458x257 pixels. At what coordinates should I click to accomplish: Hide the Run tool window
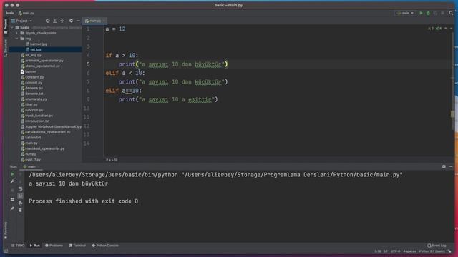coord(451,166)
